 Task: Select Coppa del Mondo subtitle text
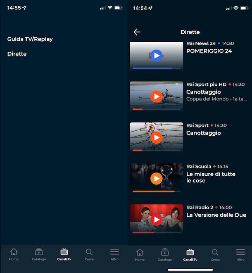[216, 99]
